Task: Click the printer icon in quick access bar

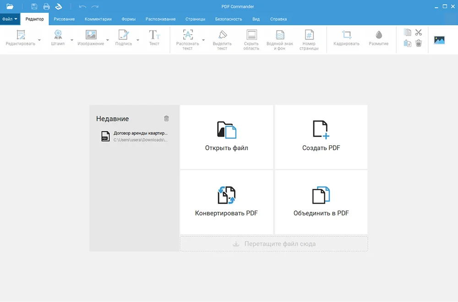Action: coord(46,6)
